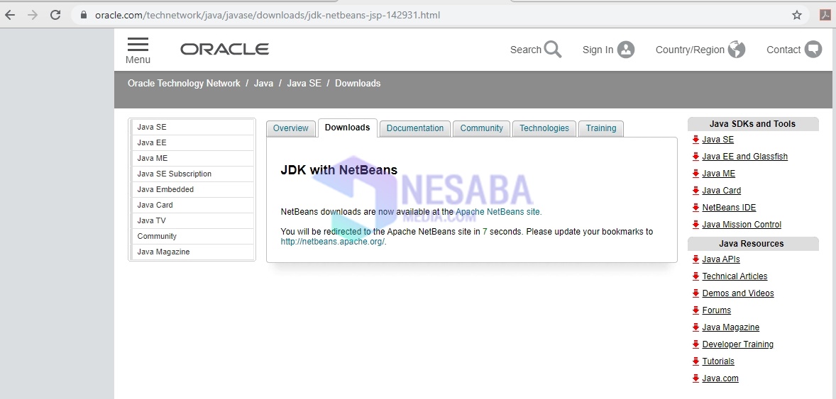The image size is (836, 399).
Task: Click the Java SE breadcrumb link
Action: pos(304,83)
